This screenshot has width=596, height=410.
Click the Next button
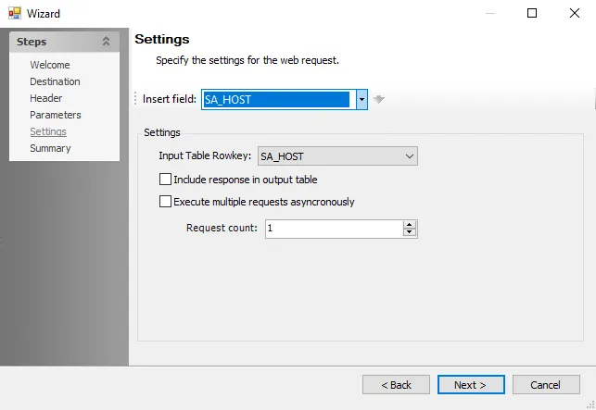point(471,385)
